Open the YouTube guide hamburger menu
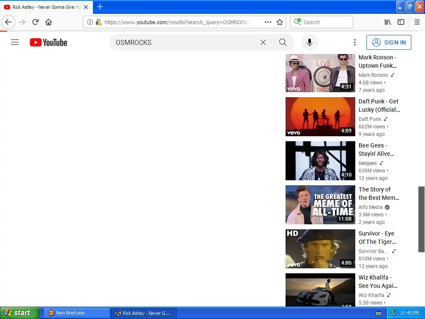Viewport: 425px width, 319px height. click(x=15, y=42)
